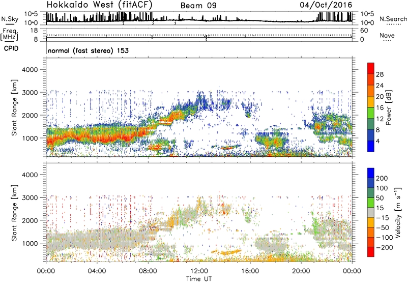Click the 'Power [dB]' colorbar title

[388, 107]
